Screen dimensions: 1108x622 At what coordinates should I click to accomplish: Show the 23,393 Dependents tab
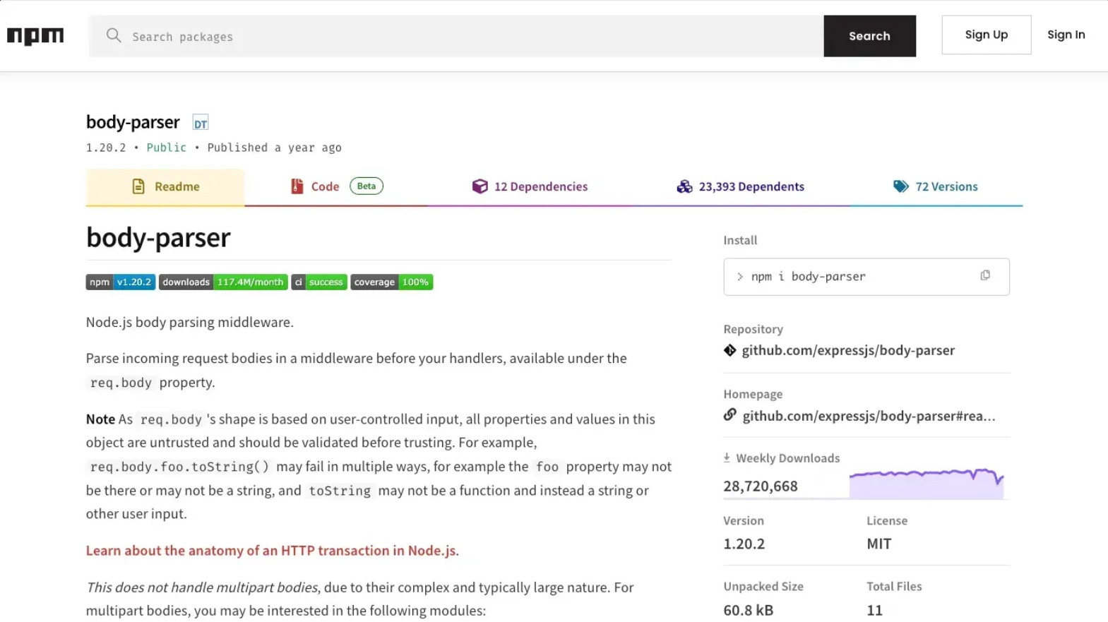(x=741, y=187)
